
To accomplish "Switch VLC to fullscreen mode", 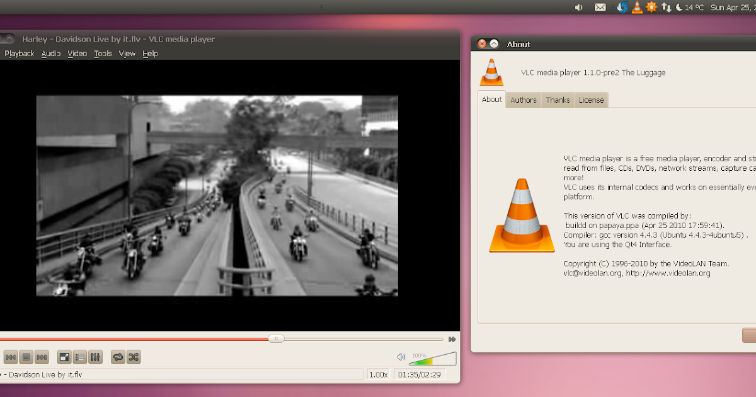I will 64,357.
